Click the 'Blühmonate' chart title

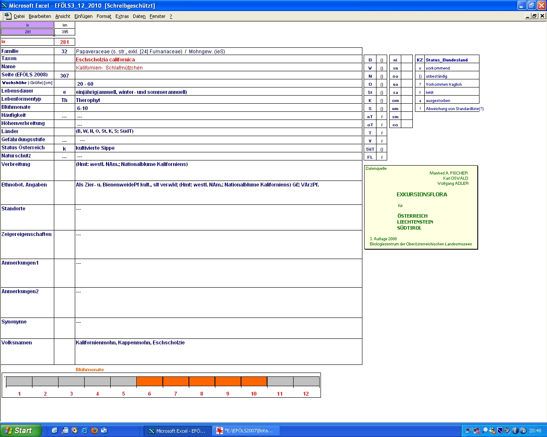tap(90, 370)
